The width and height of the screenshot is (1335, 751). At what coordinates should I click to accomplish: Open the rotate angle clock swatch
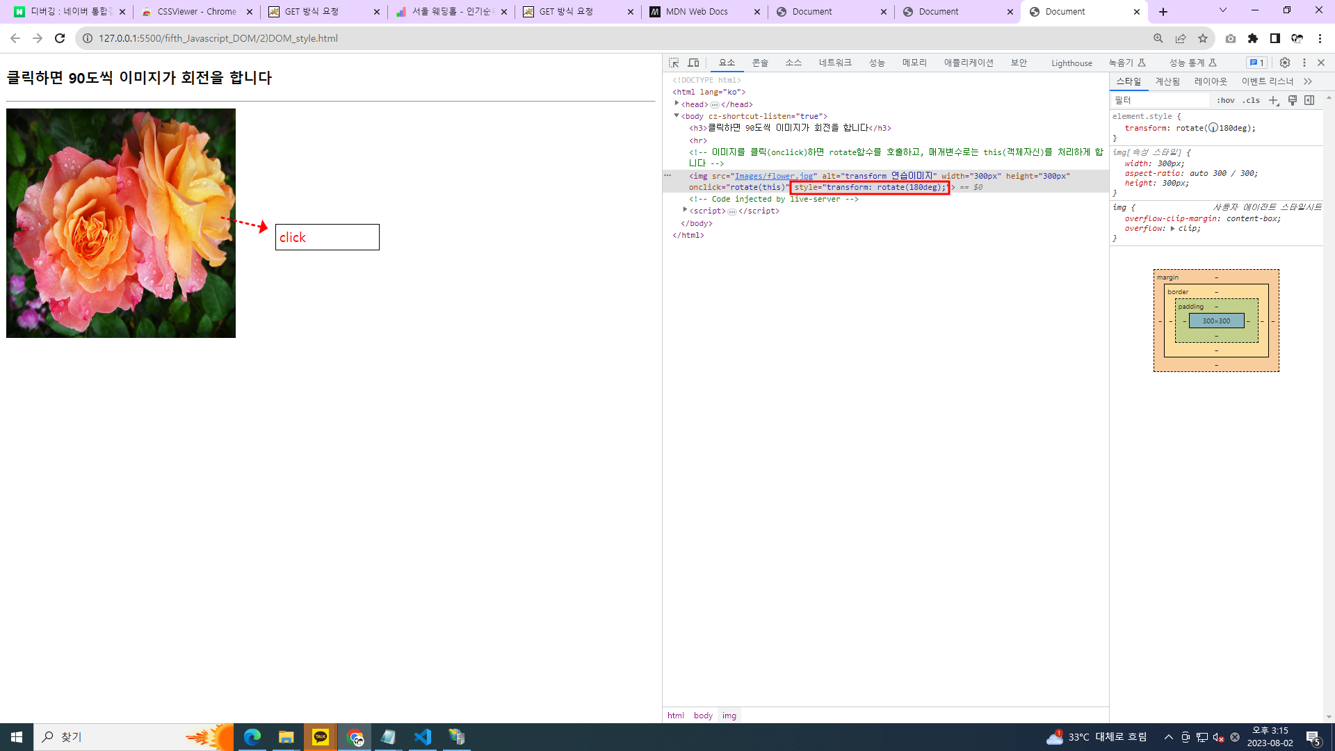pyautogui.click(x=1213, y=128)
